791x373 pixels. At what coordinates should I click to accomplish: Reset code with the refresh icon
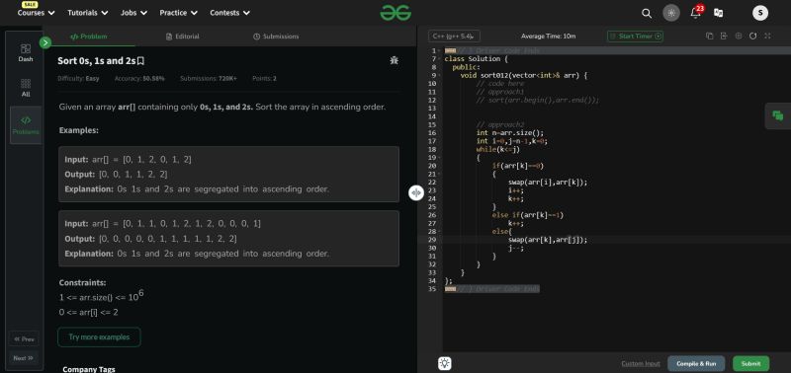tap(752, 36)
